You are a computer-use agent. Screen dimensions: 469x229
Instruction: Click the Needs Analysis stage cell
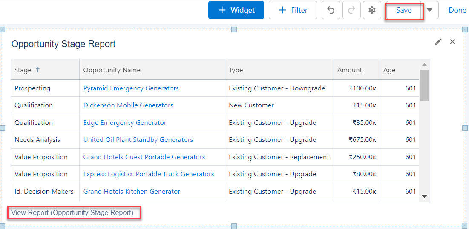pyautogui.click(x=45, y=139)
